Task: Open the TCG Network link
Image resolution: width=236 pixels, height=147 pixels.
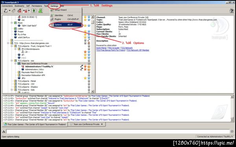Action: click(127, 48)
